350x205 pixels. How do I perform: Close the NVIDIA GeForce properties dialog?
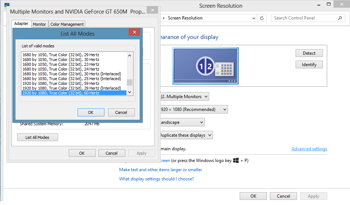[153, 10]
